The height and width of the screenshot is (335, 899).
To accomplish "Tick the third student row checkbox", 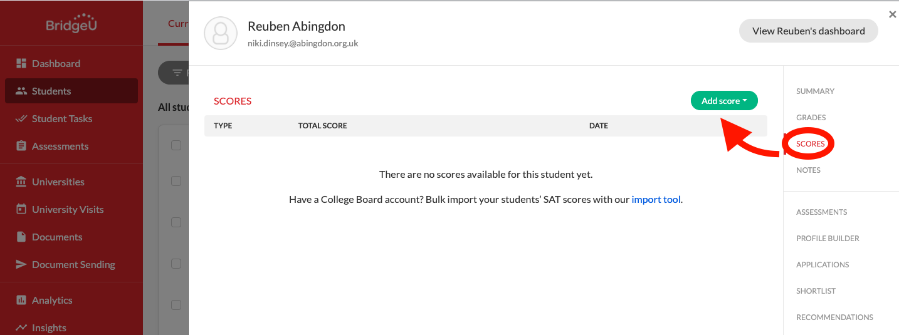I will point(176,222).
